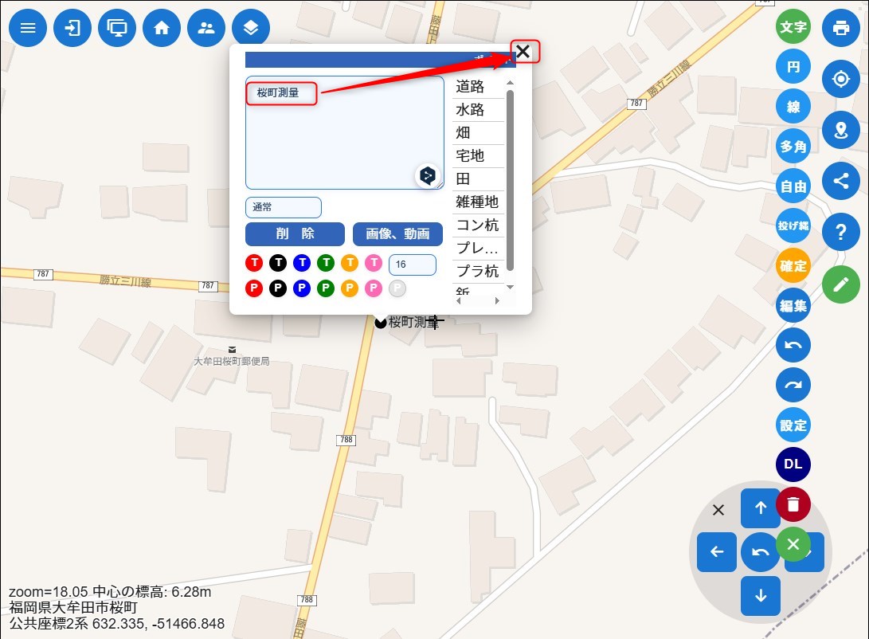Screen dimensions: 869x639
Task: Open the map layers icon
Action: 251,29
